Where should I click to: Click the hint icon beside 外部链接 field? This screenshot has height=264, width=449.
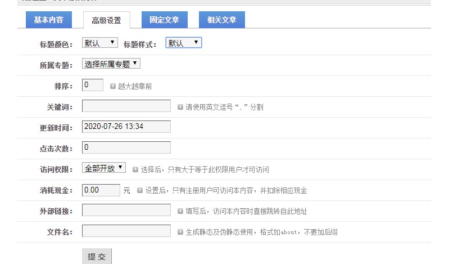180,211
